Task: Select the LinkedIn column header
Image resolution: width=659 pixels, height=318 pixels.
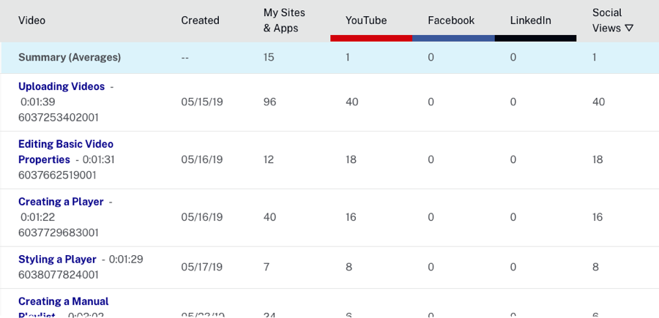Action: 530,20
